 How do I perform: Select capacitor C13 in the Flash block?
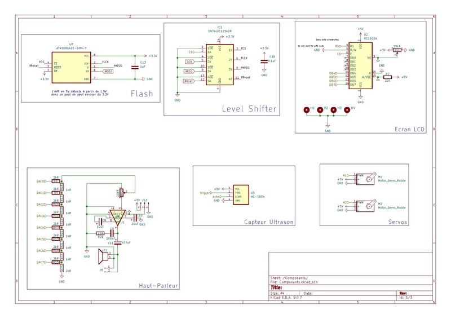coord(135,67)
